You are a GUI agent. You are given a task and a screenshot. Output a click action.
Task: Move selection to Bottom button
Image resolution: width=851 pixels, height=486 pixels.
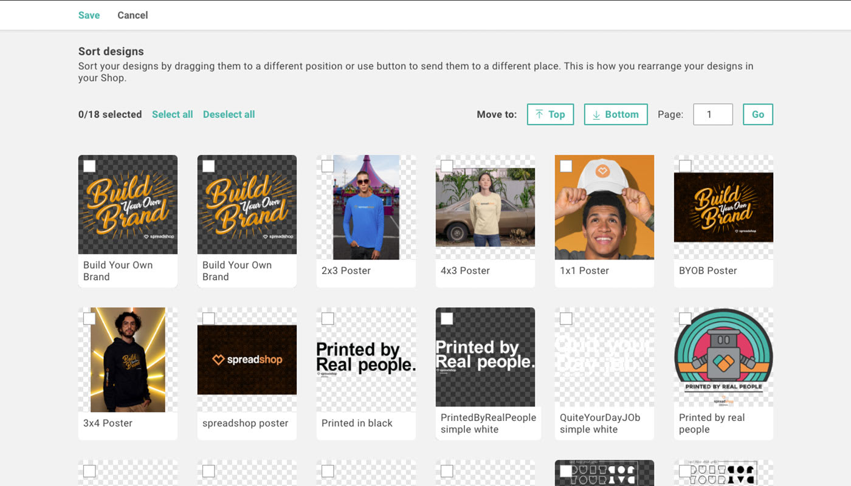tap(615, 114)
